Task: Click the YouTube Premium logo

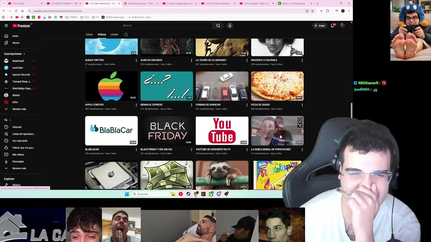Action: (22, 26)
